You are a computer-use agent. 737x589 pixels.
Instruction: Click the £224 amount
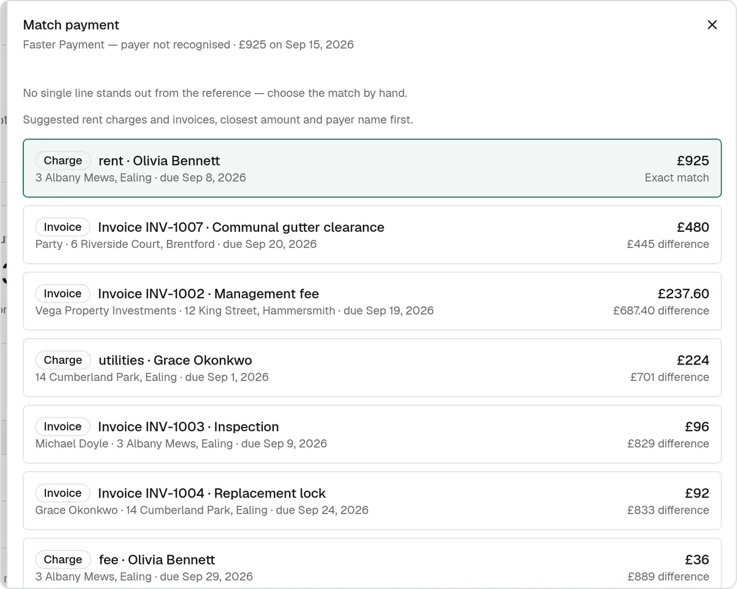[693, 360]
